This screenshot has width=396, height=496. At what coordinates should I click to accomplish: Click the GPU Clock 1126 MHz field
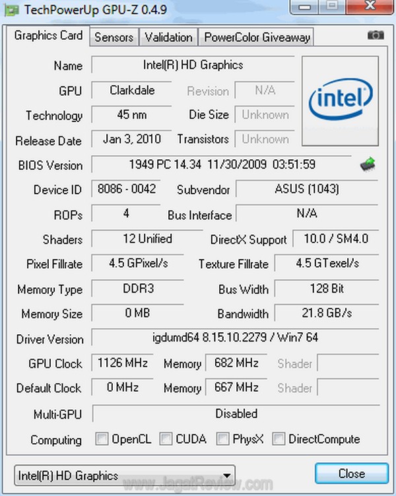pyautogui.click(x=123, y=363)
